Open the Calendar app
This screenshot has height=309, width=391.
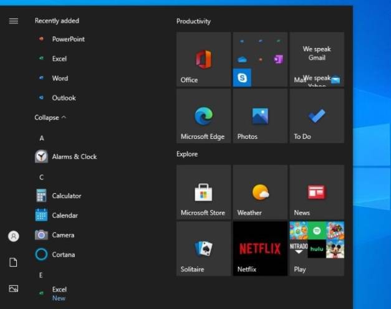click(x=57, y=216)
